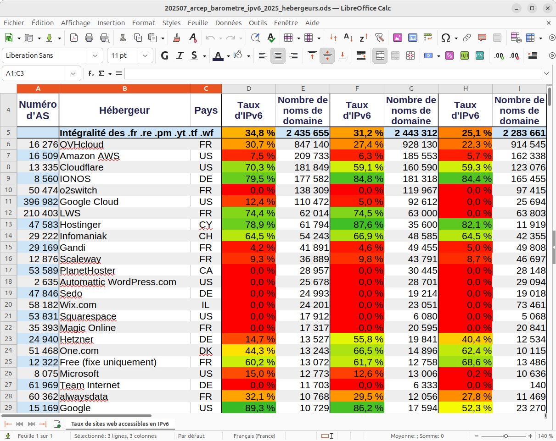The height and width of the screenshot is (441, 556).
Task: Click the status bar zoom in plus button
Action: pyautogui.click(x=531, y=436)
